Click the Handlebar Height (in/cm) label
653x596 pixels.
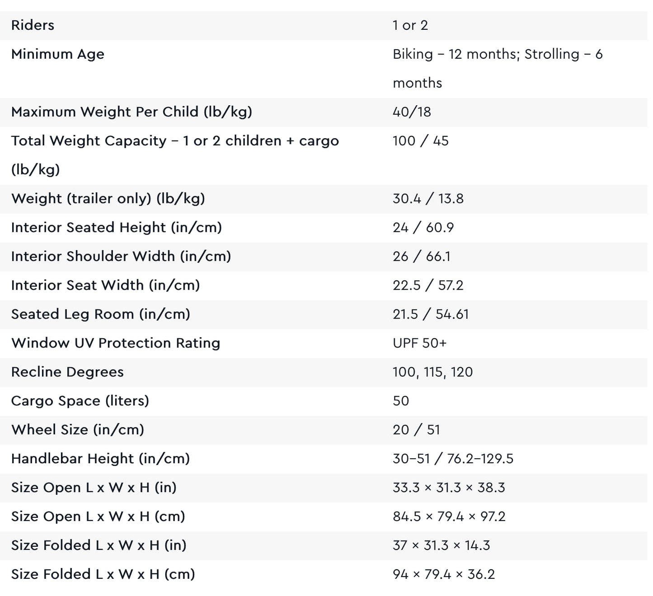(x=100, y=459)
